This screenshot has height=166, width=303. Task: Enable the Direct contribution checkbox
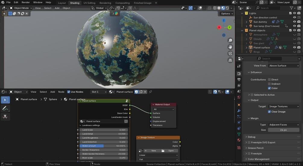[x=269, y=80]
